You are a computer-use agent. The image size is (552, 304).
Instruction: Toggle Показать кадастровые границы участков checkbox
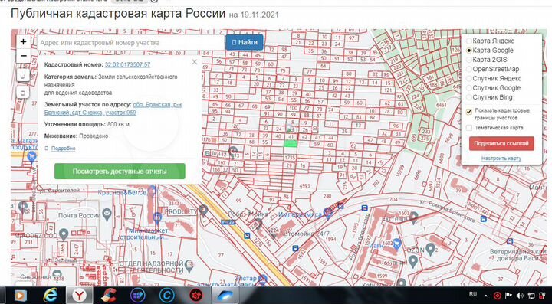click(x=469, y=112)
